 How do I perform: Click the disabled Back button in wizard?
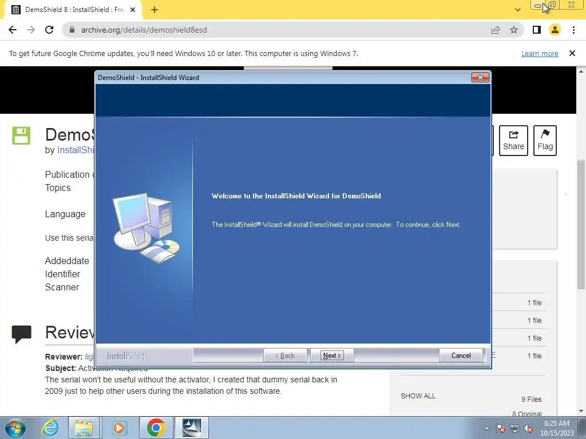[285, 356]
